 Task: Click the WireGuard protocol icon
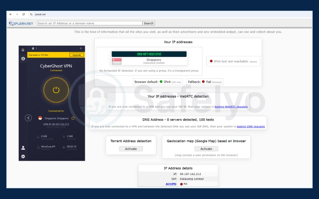[x=38, y=147]
